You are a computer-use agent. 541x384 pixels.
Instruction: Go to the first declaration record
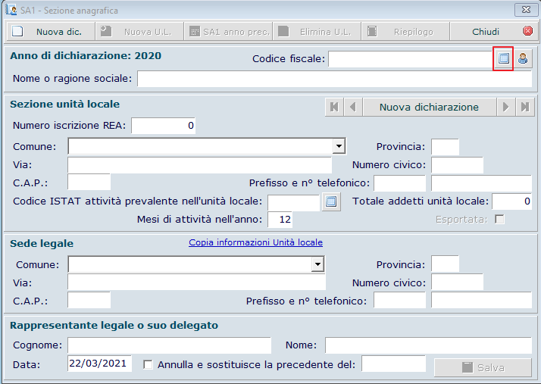pyautogui.click(x=333, y=107)
